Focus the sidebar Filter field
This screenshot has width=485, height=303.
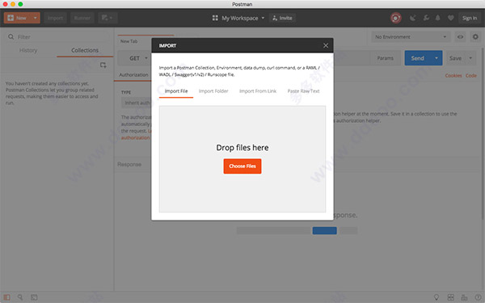pos(58,37)
